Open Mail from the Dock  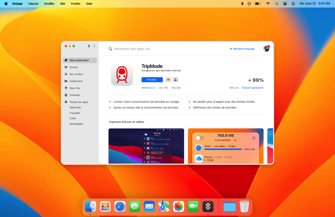click(149, 206)
